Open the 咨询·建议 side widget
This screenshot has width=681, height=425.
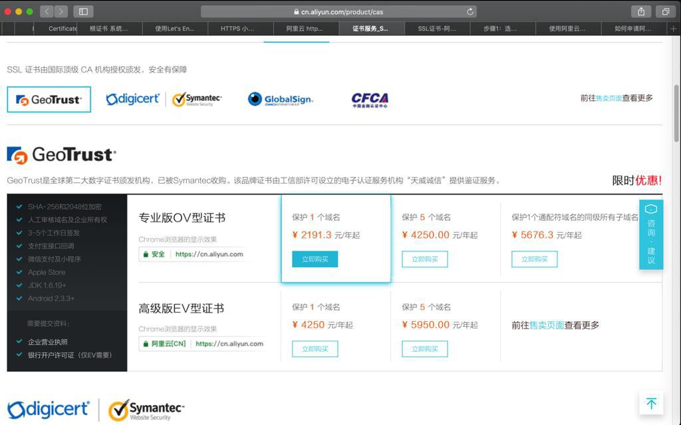[x=651, y=234]
